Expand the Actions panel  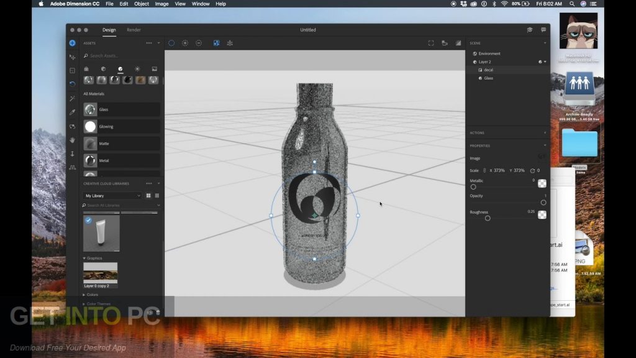545,133
